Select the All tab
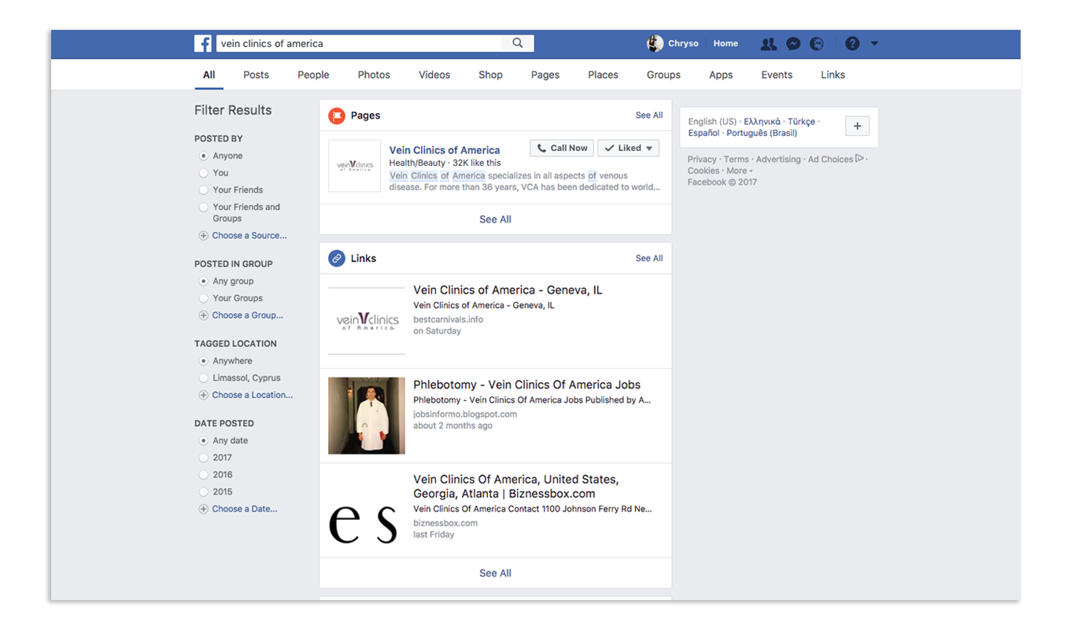Screen dimensions: 1071x630 point(209,75)
